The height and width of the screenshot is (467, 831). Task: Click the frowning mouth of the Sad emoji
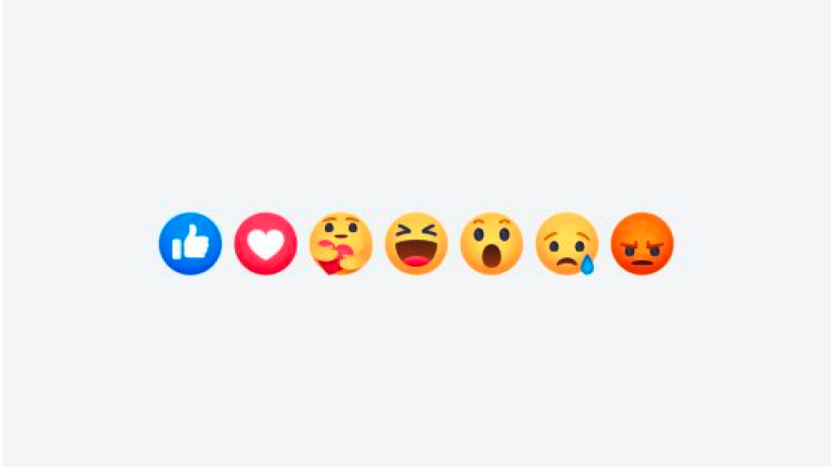click(x=567, y=261)
